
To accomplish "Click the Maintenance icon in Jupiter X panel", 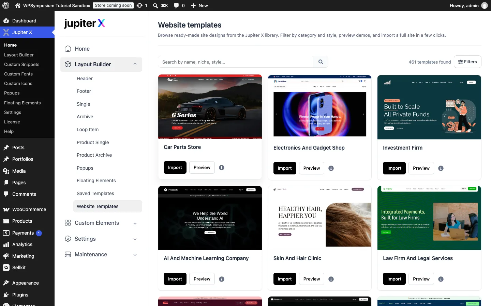I will coord(68,254).
